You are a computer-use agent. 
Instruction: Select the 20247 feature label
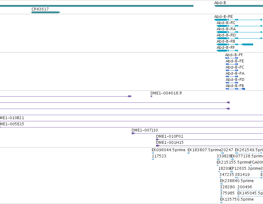point(227,150)
